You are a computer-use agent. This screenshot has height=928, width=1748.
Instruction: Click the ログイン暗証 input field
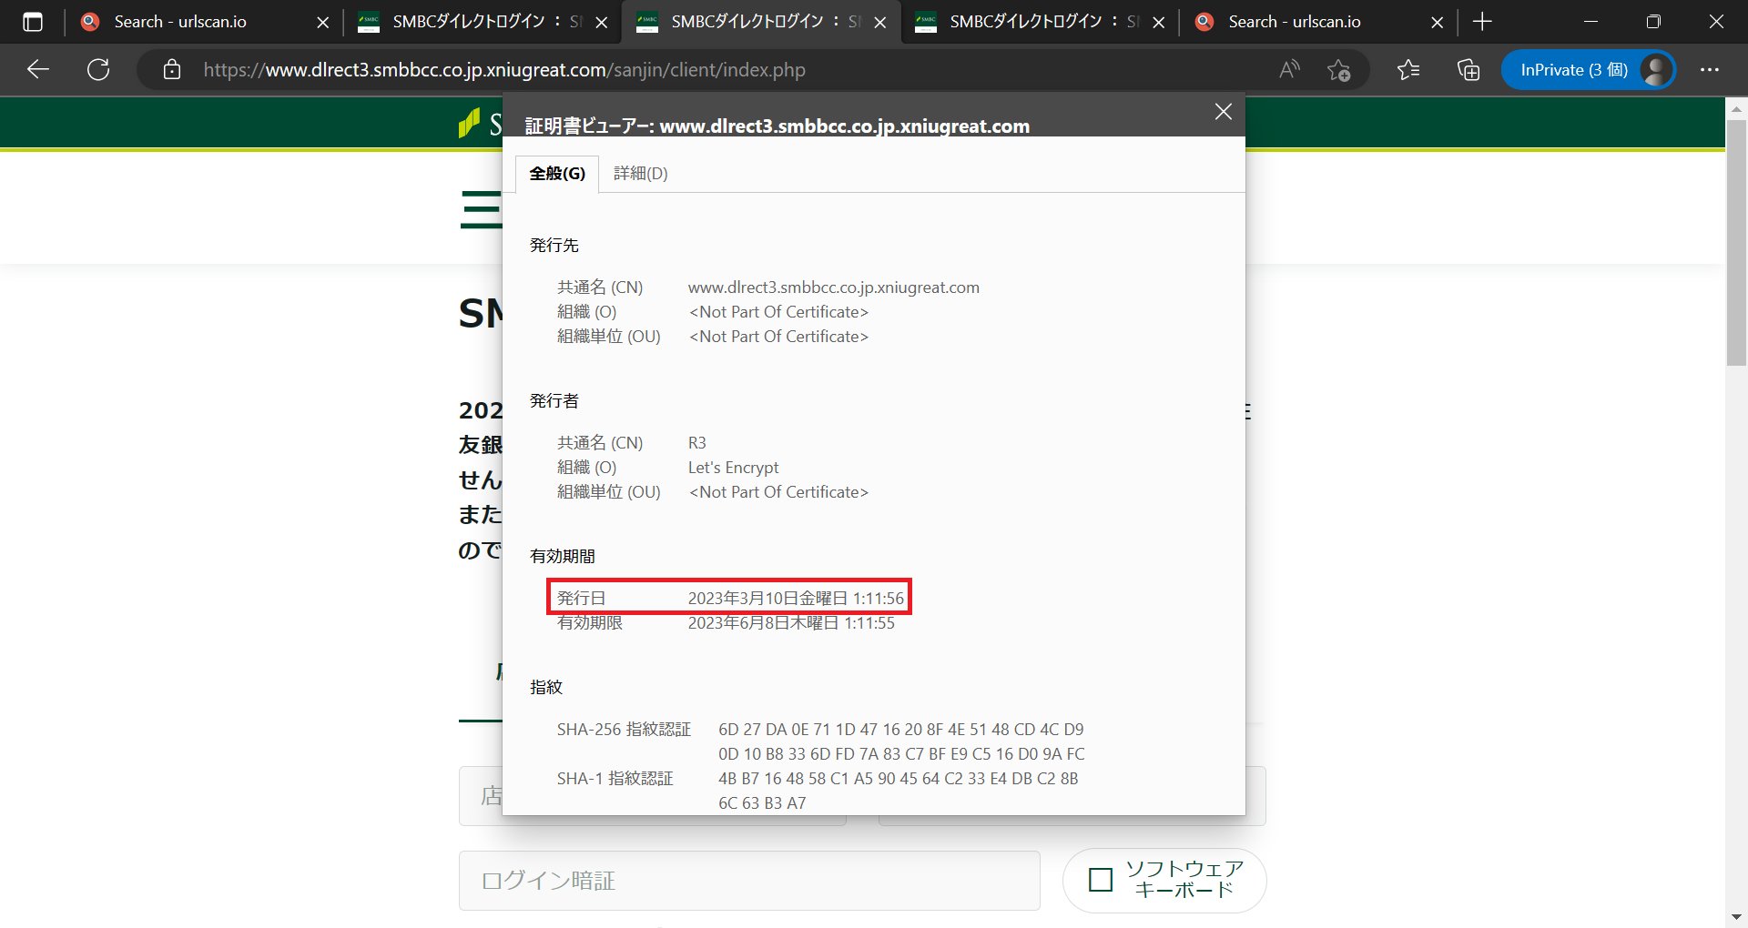click(x=749, y=881)
